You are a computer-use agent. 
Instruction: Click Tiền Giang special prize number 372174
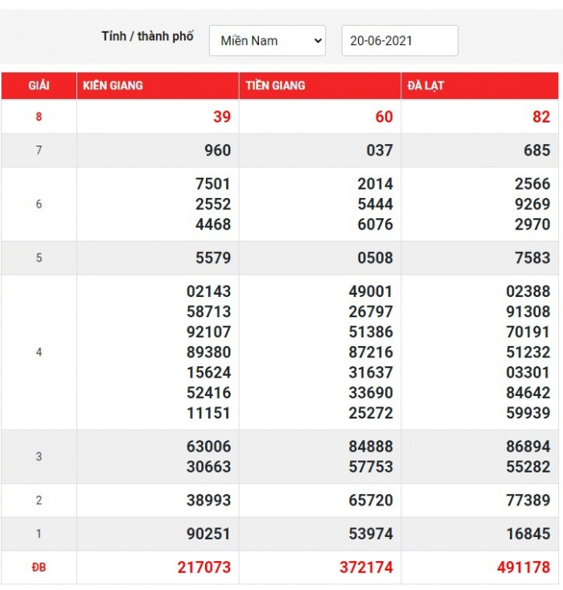point(366,567)
